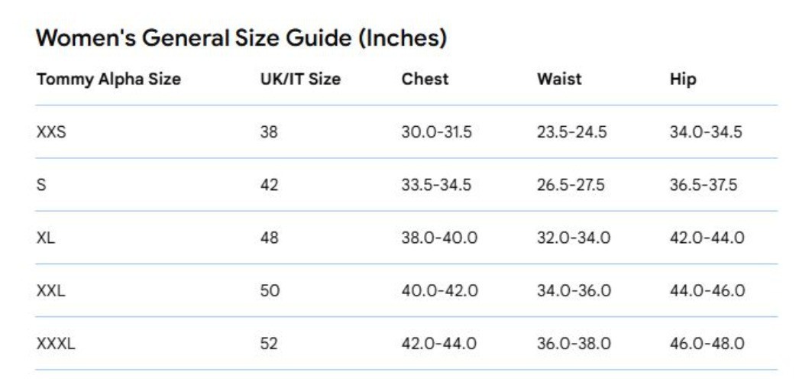Image resolution: width=799 pixels, height=382 pixels.
Task: Select the XXS size row label
Action: point(51,132)
